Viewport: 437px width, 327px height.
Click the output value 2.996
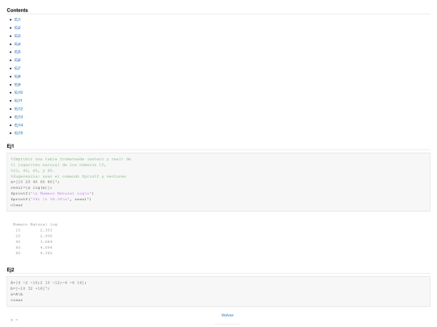(x=46, y=236)
